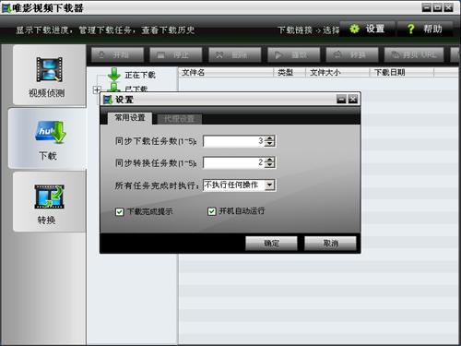Click the 播放 play toolbar button
The image size is (461, 346).
pyautogui.click(x=294, y=55)
